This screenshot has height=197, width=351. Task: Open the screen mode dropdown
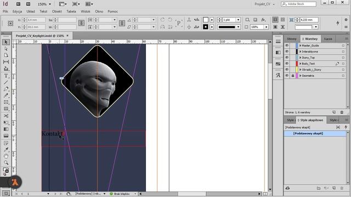[x=76, y=4]
